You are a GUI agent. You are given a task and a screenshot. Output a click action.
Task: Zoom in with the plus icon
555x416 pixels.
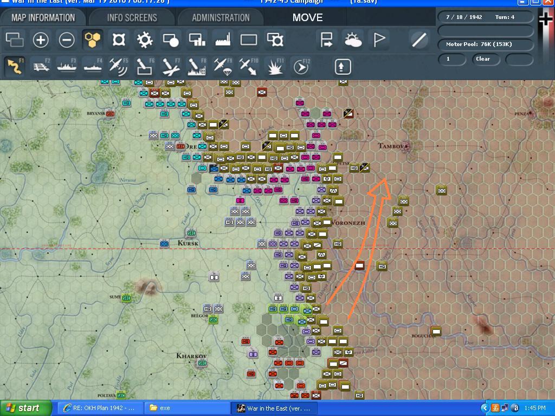click(x=40, y=40)
